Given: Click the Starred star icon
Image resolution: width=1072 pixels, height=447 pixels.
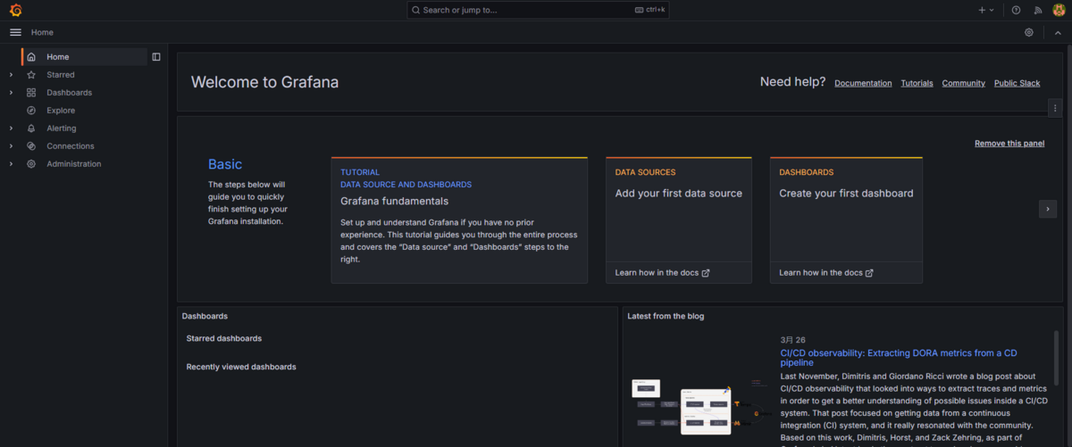Looking at the screenshot, I should [x=31, y=75].
